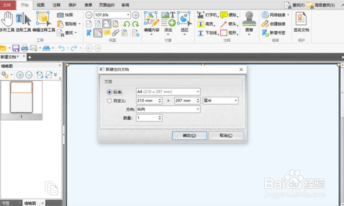This screenshot has width=344, height=206.
Task: Switch to the Page Organize (页面组织) tab
Action: (107, 5)
